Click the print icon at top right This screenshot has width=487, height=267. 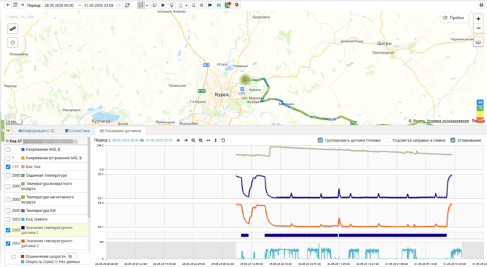coord(481,5)
